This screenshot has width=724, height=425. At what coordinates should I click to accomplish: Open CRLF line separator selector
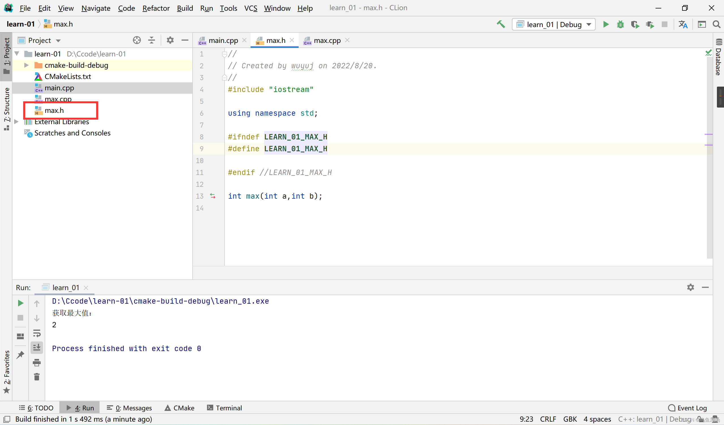[x=548, y=419]
